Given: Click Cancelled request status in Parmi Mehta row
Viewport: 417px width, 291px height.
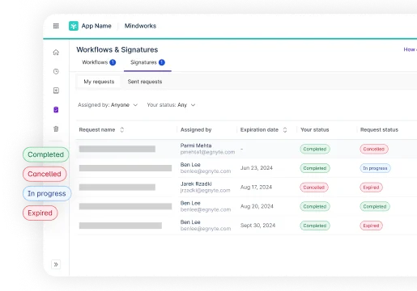Looking at the screenshot, I should pos(374,149).
